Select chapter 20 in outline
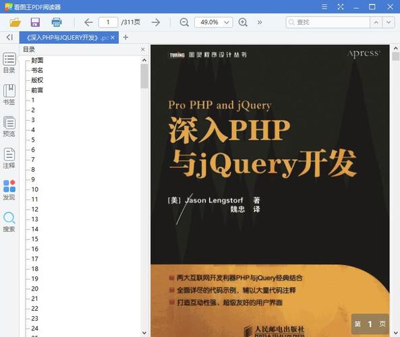The width and height of the screenshot is (400, 337). pos(34,288)
